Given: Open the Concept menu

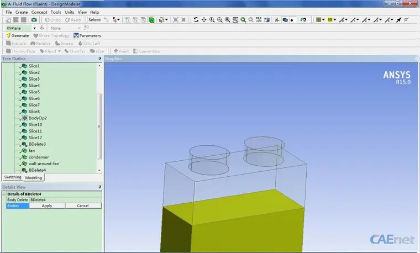Looking at the screenshot, I should (x=39, y=12).
